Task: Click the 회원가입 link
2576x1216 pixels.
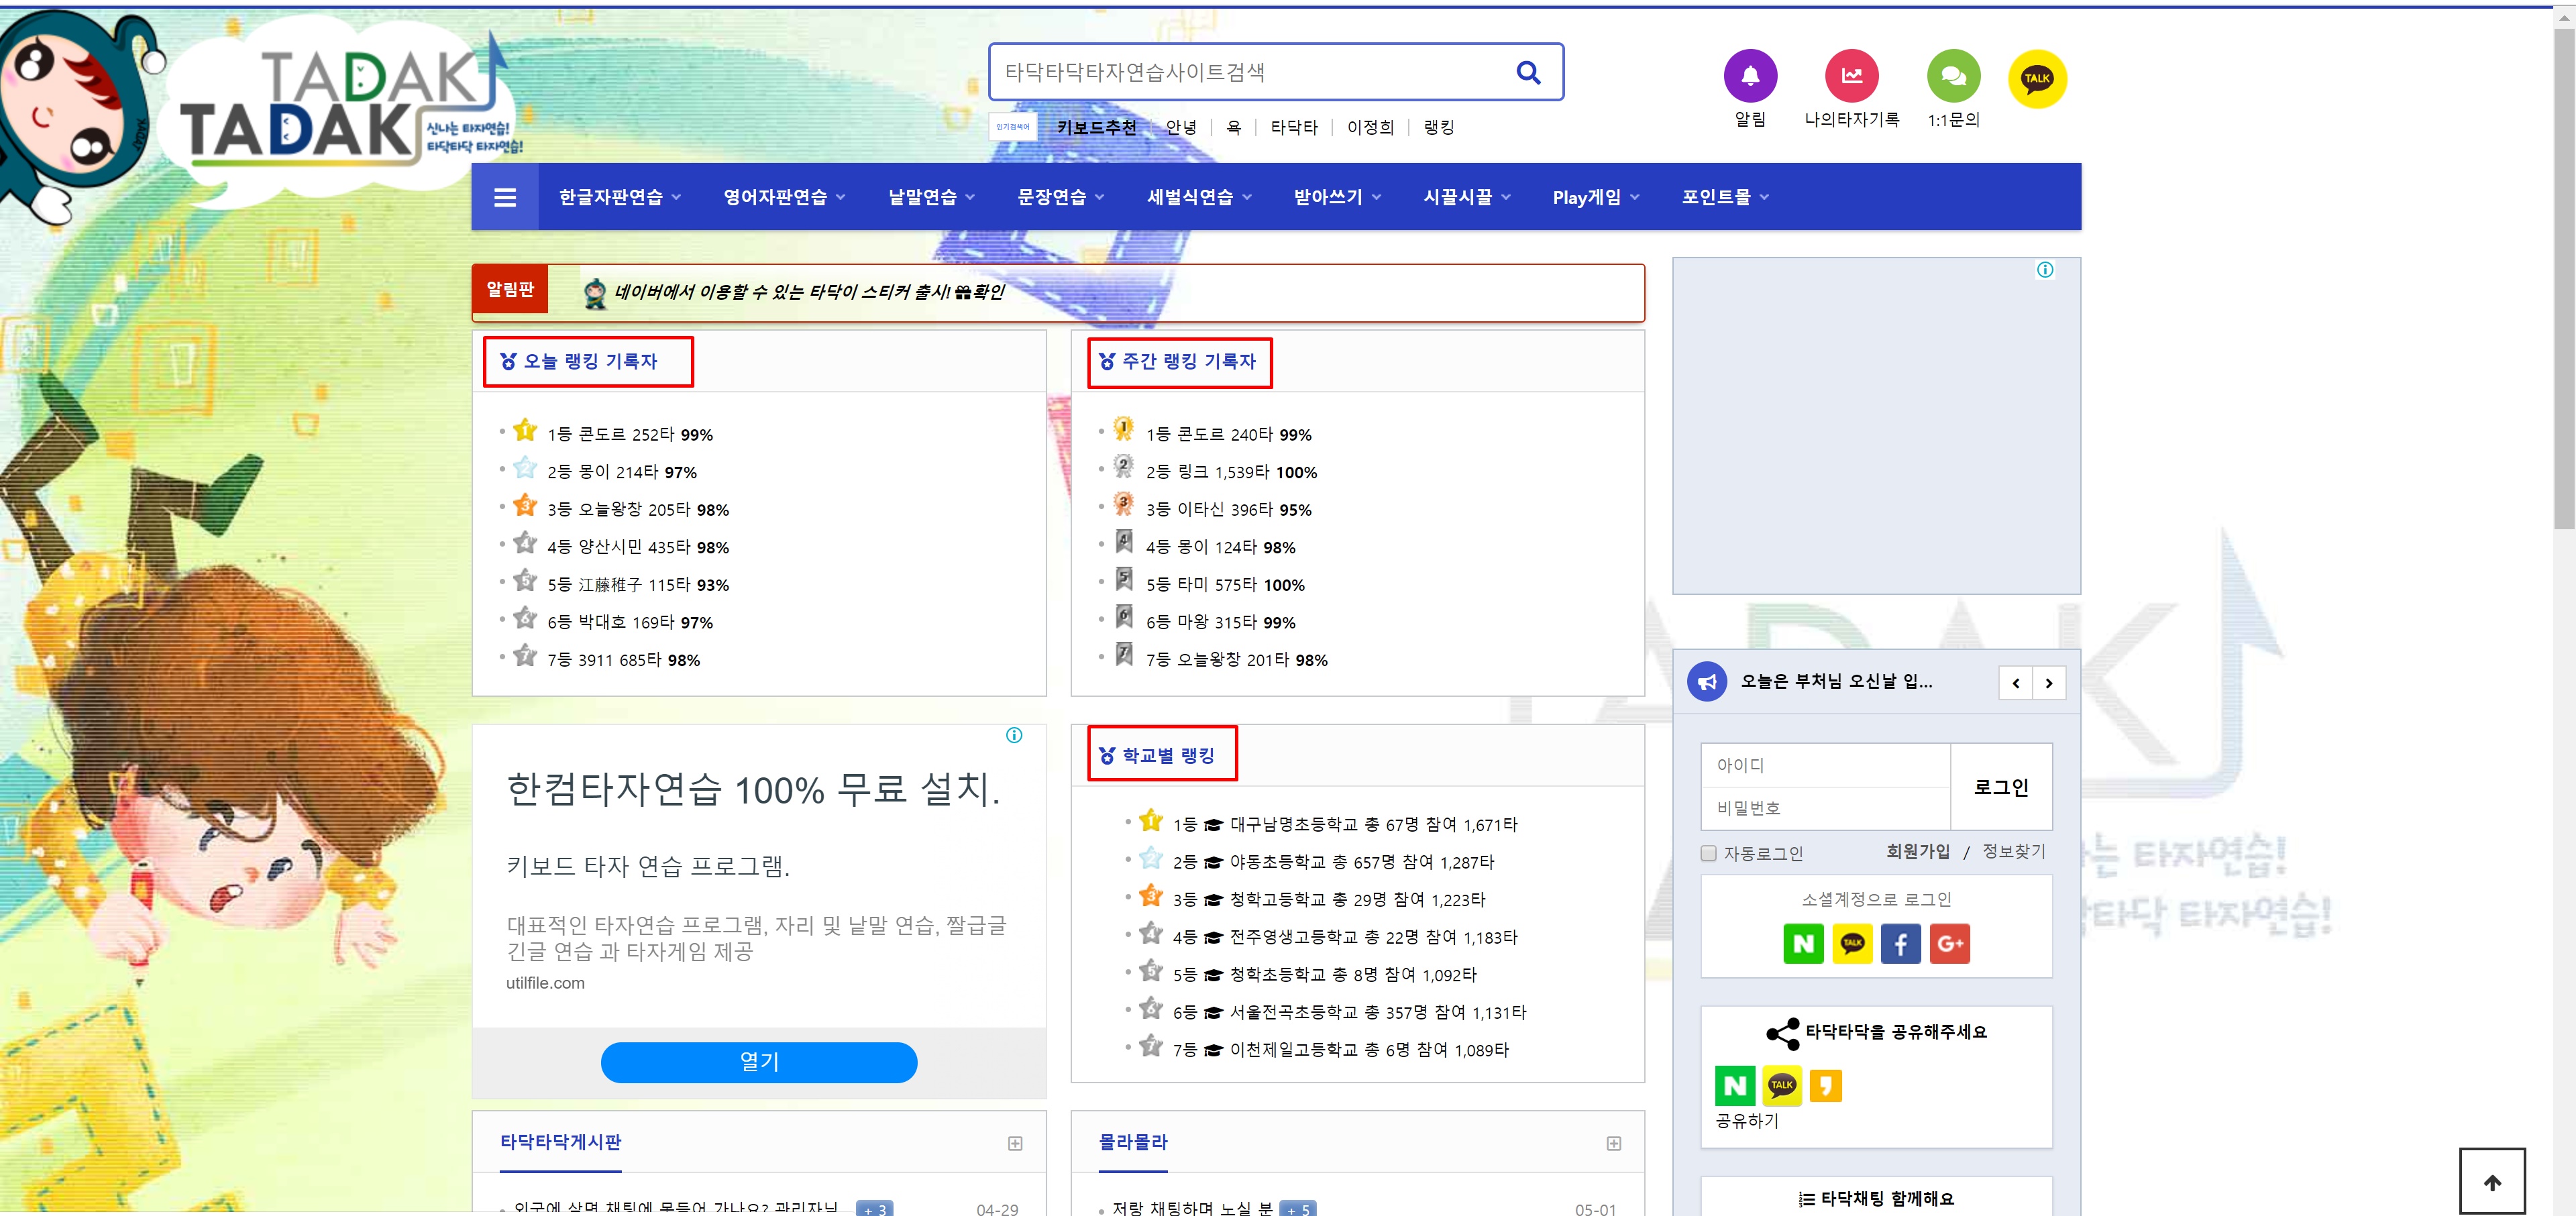Action: pyautogui.click(x=1917, y=851)
